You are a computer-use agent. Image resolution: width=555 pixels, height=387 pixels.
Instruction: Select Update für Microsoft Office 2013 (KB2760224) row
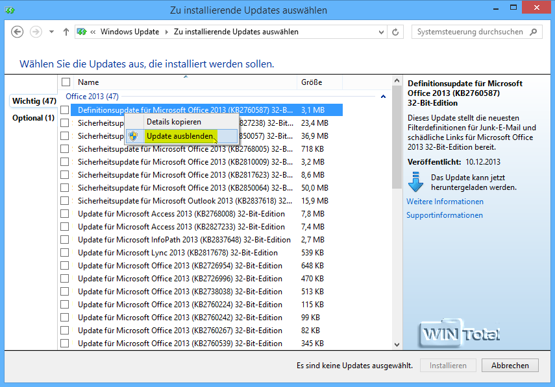point(206,304)
